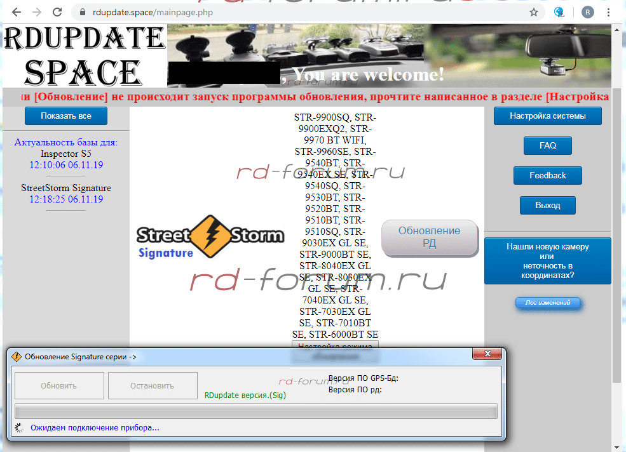Viewport: 626px width, 452px height.
Task: Click the StreetStorm Signature logo
Action: 210,237
